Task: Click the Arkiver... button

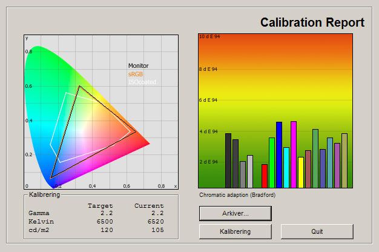Action: 235,213
